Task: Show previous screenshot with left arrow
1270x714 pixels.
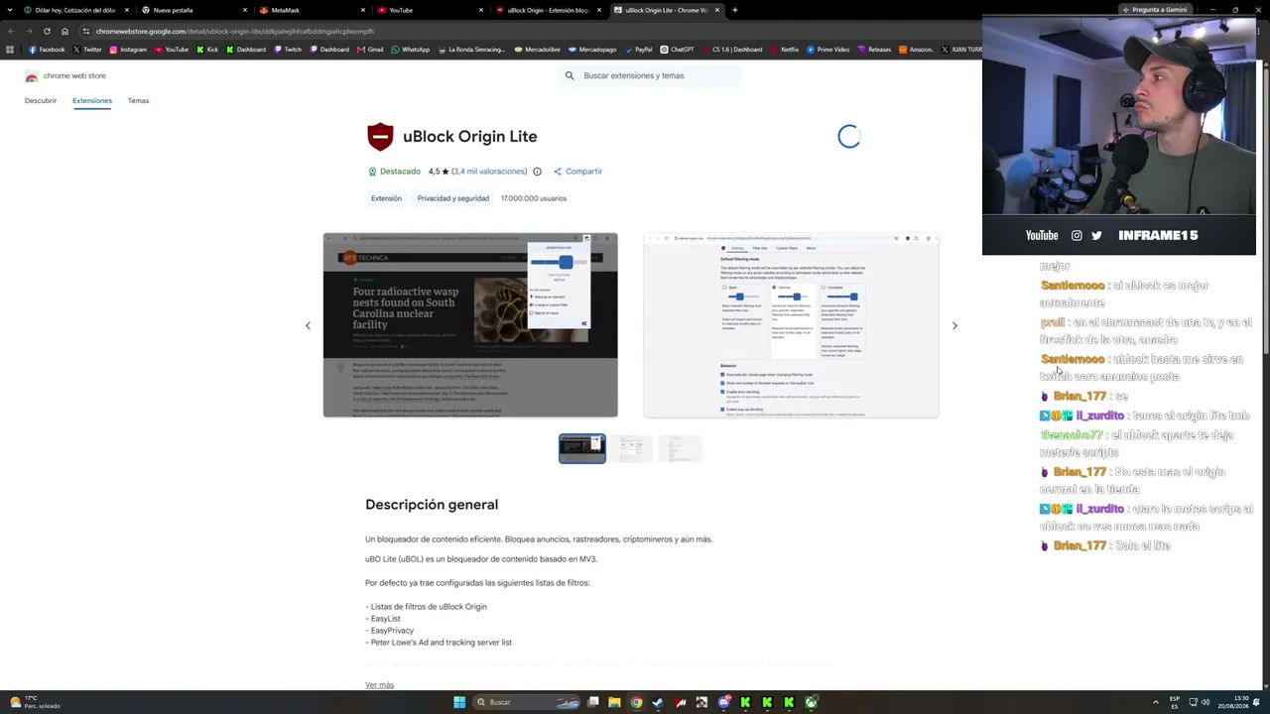Action: point(308,325)
